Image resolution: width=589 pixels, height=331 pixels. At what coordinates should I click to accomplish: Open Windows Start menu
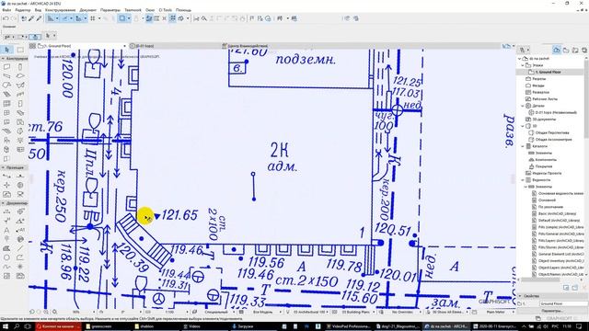click(x=6, y=326)
